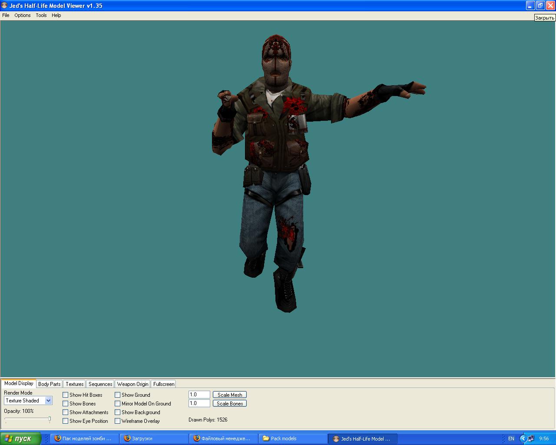Expand hidden system tray icons arrow

[523, 438]
